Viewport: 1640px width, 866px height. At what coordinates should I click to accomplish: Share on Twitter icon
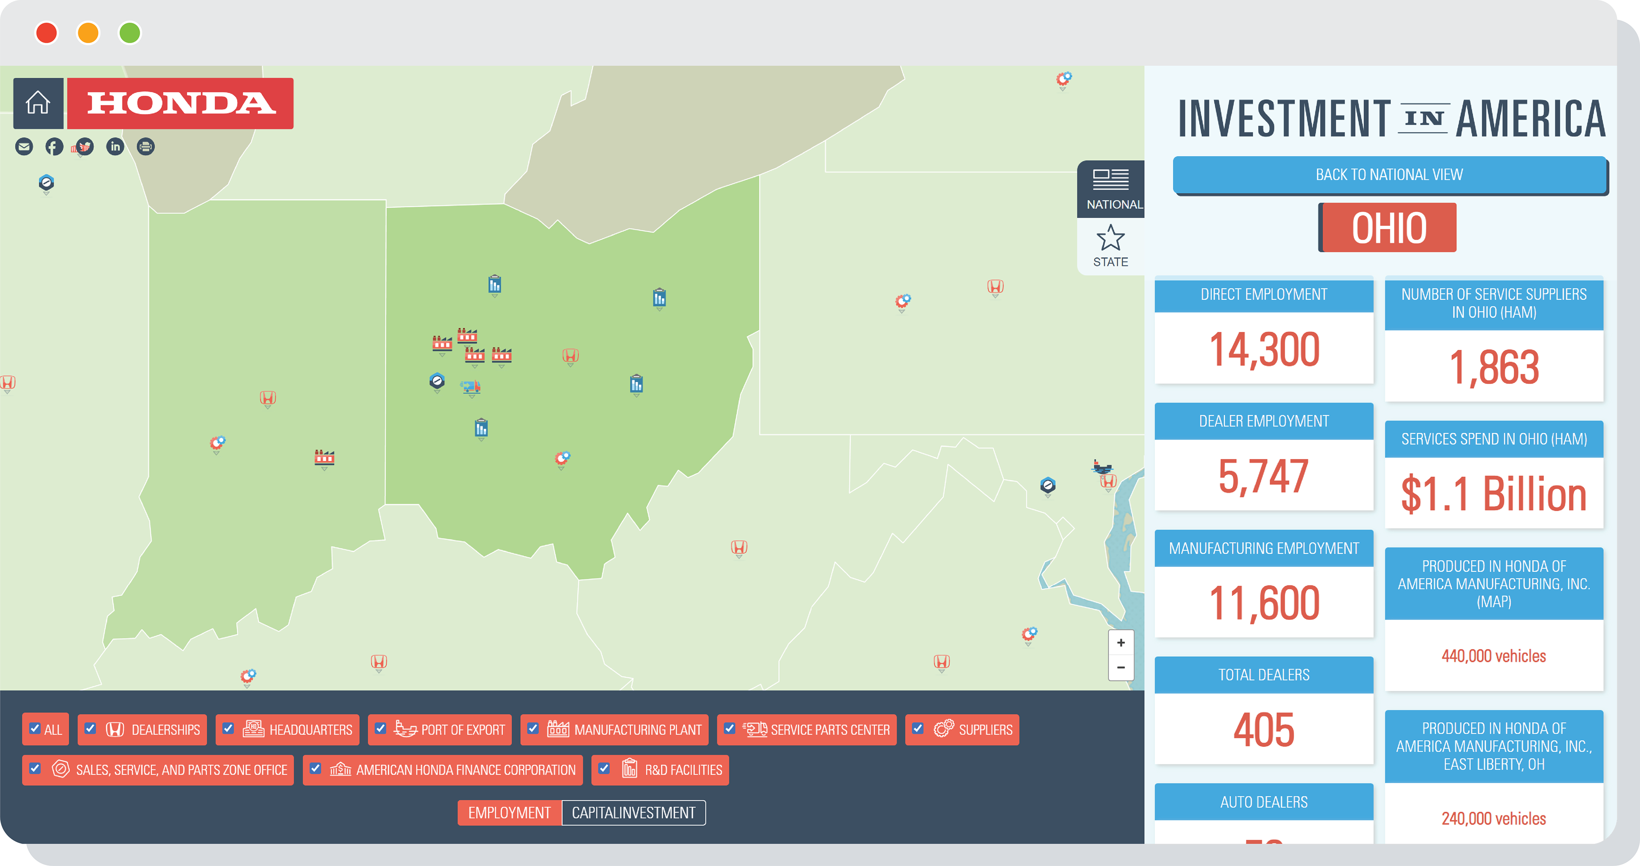pos(85,147)
